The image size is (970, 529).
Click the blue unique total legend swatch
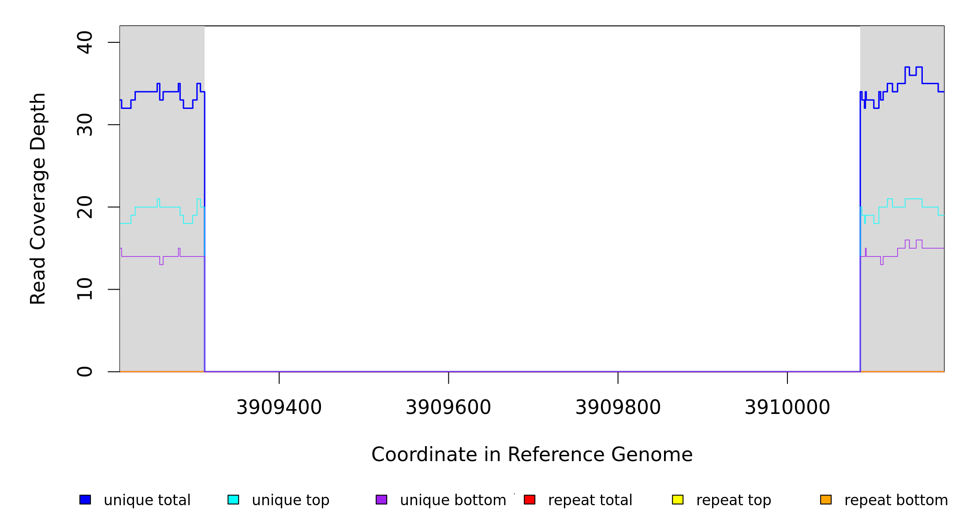(x=85, y=499)
